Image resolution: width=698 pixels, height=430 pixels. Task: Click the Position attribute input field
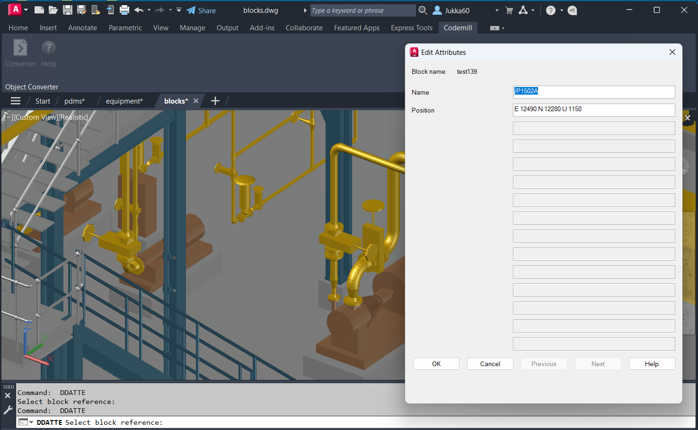click(x=593, y=110)
